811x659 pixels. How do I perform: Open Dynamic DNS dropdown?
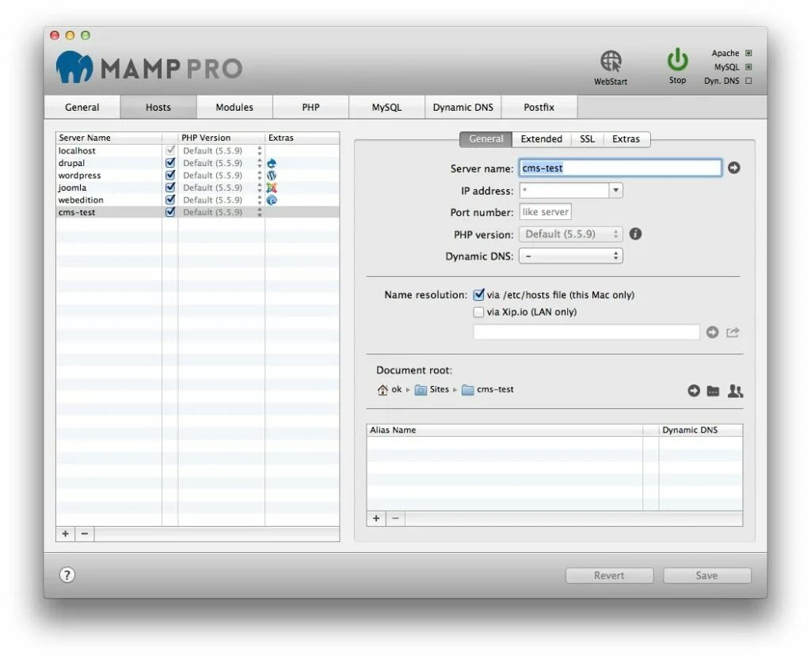(x=570, y=256)
